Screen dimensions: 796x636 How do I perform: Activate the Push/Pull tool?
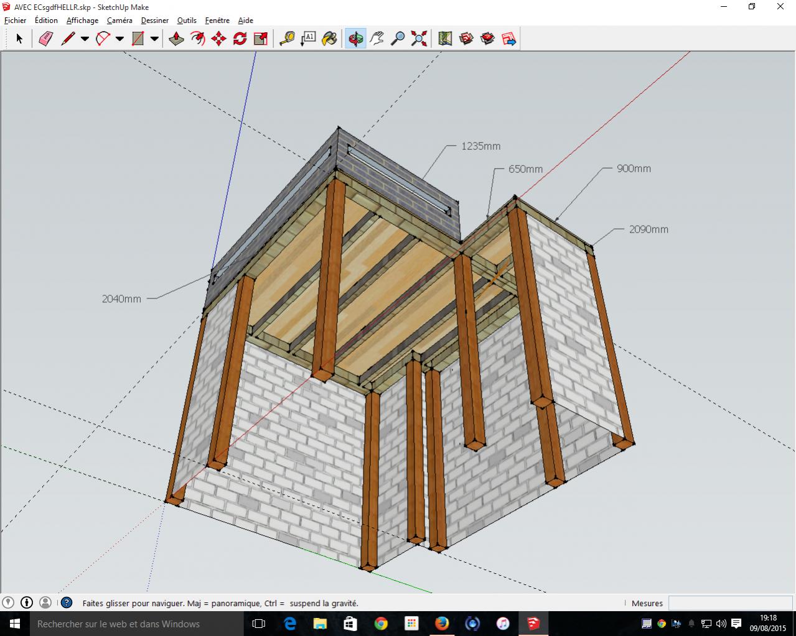[x=176, y=39]
